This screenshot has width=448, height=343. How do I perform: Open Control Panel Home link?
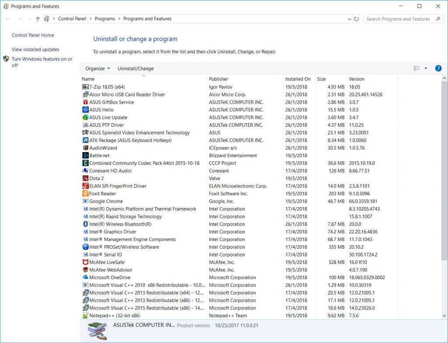pyautogui.click(x=33, y=35)
